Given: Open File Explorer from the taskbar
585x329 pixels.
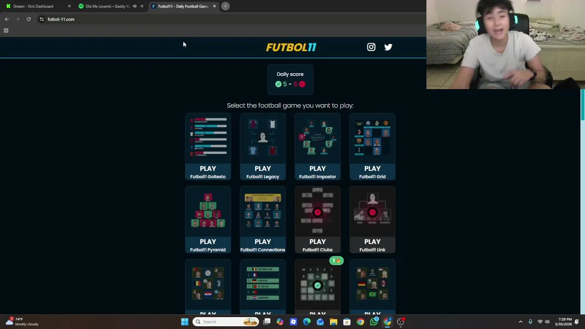Looking at the screenshot, I should [x=334, y=322].
